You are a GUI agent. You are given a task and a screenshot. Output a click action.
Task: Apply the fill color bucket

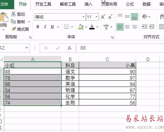coord(81,27)
